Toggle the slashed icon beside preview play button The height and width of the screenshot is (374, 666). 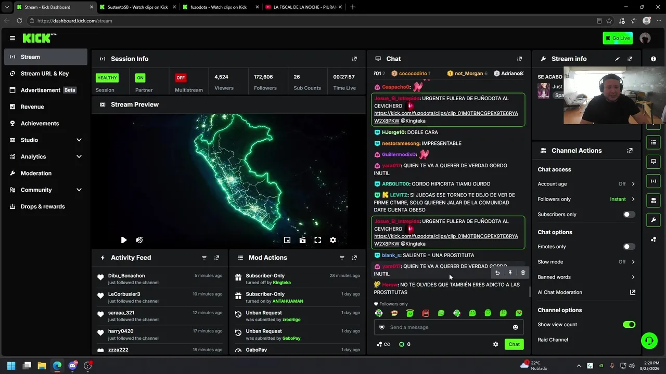click(139, 240)
